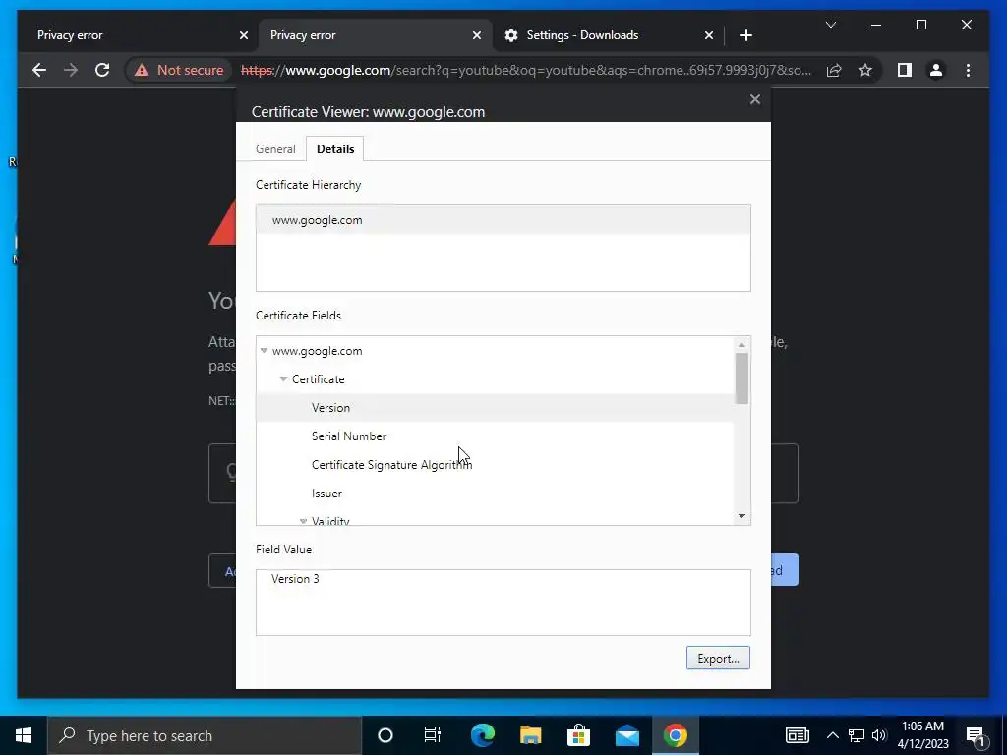Screen dimensions: 1007x755
Task: Select the Serial Number field
Action: coord(495,436)
